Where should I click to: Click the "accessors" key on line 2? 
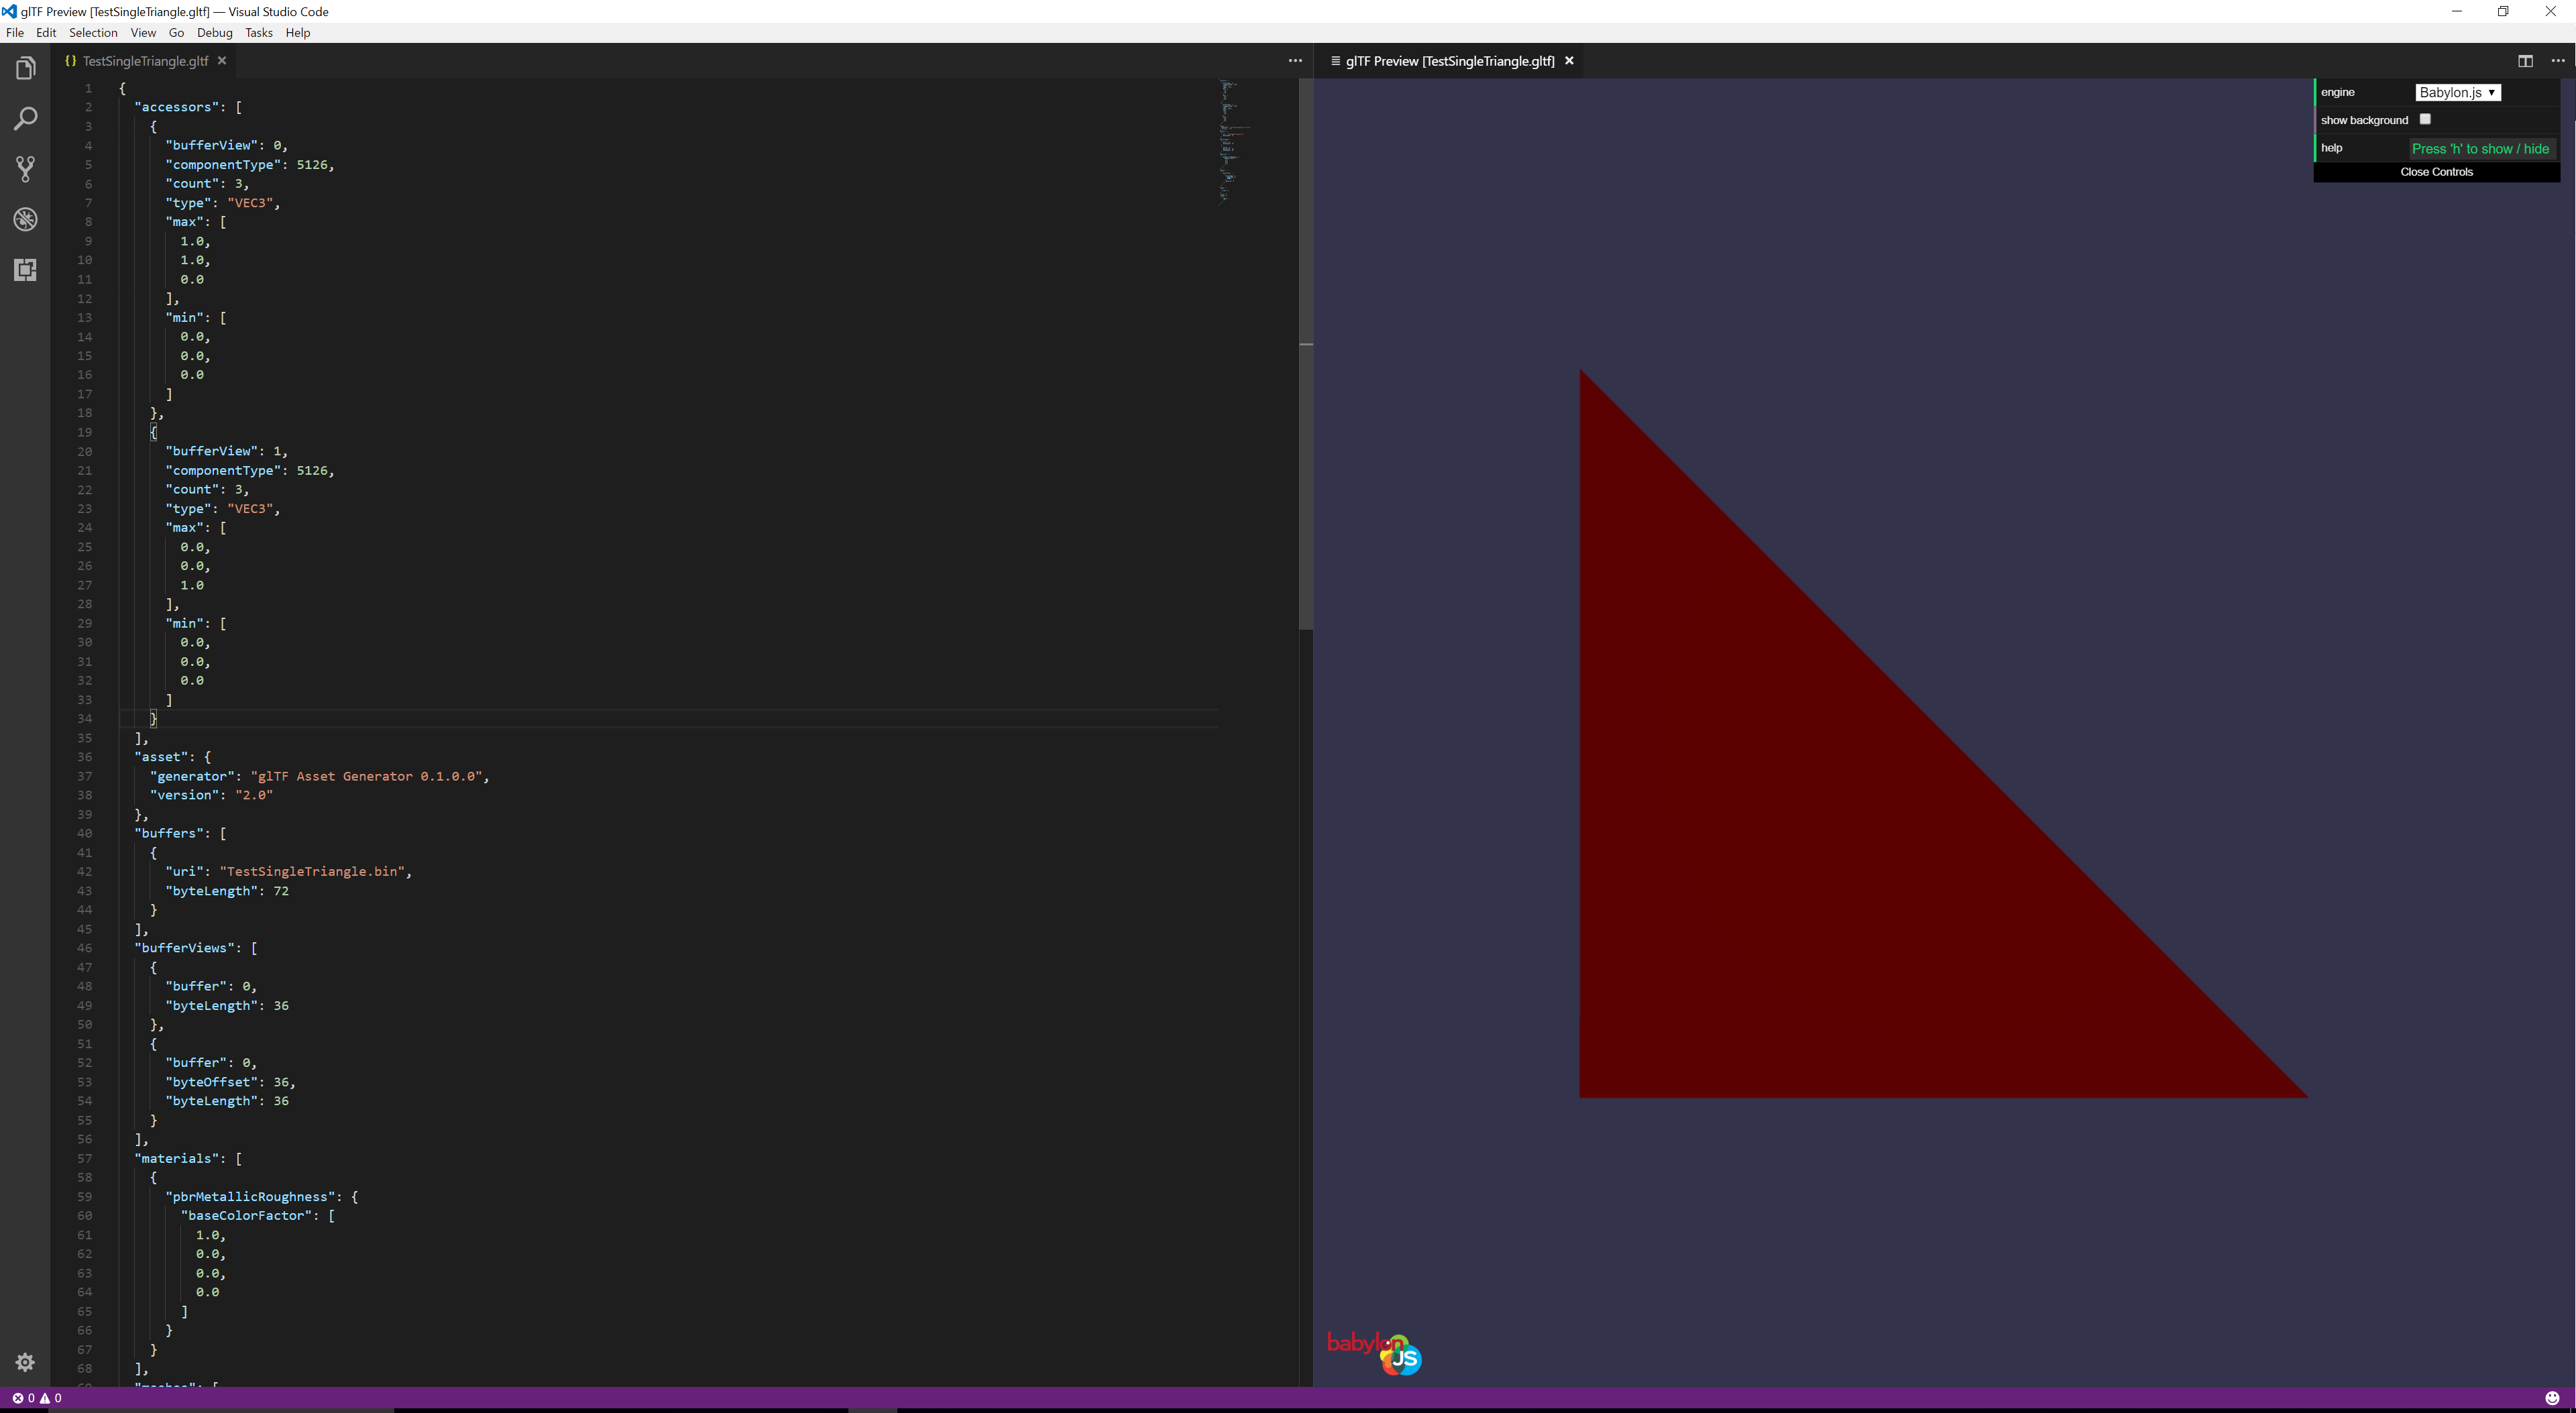(x=177, y=107)
